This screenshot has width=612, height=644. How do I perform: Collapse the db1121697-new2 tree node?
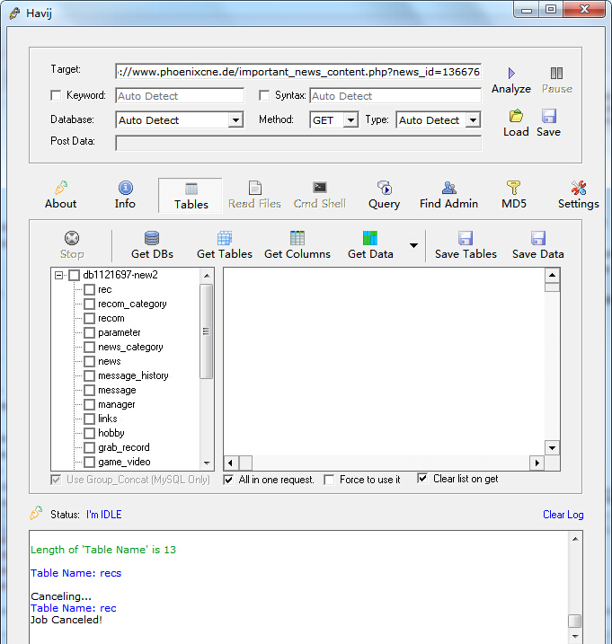coord(58,275)
